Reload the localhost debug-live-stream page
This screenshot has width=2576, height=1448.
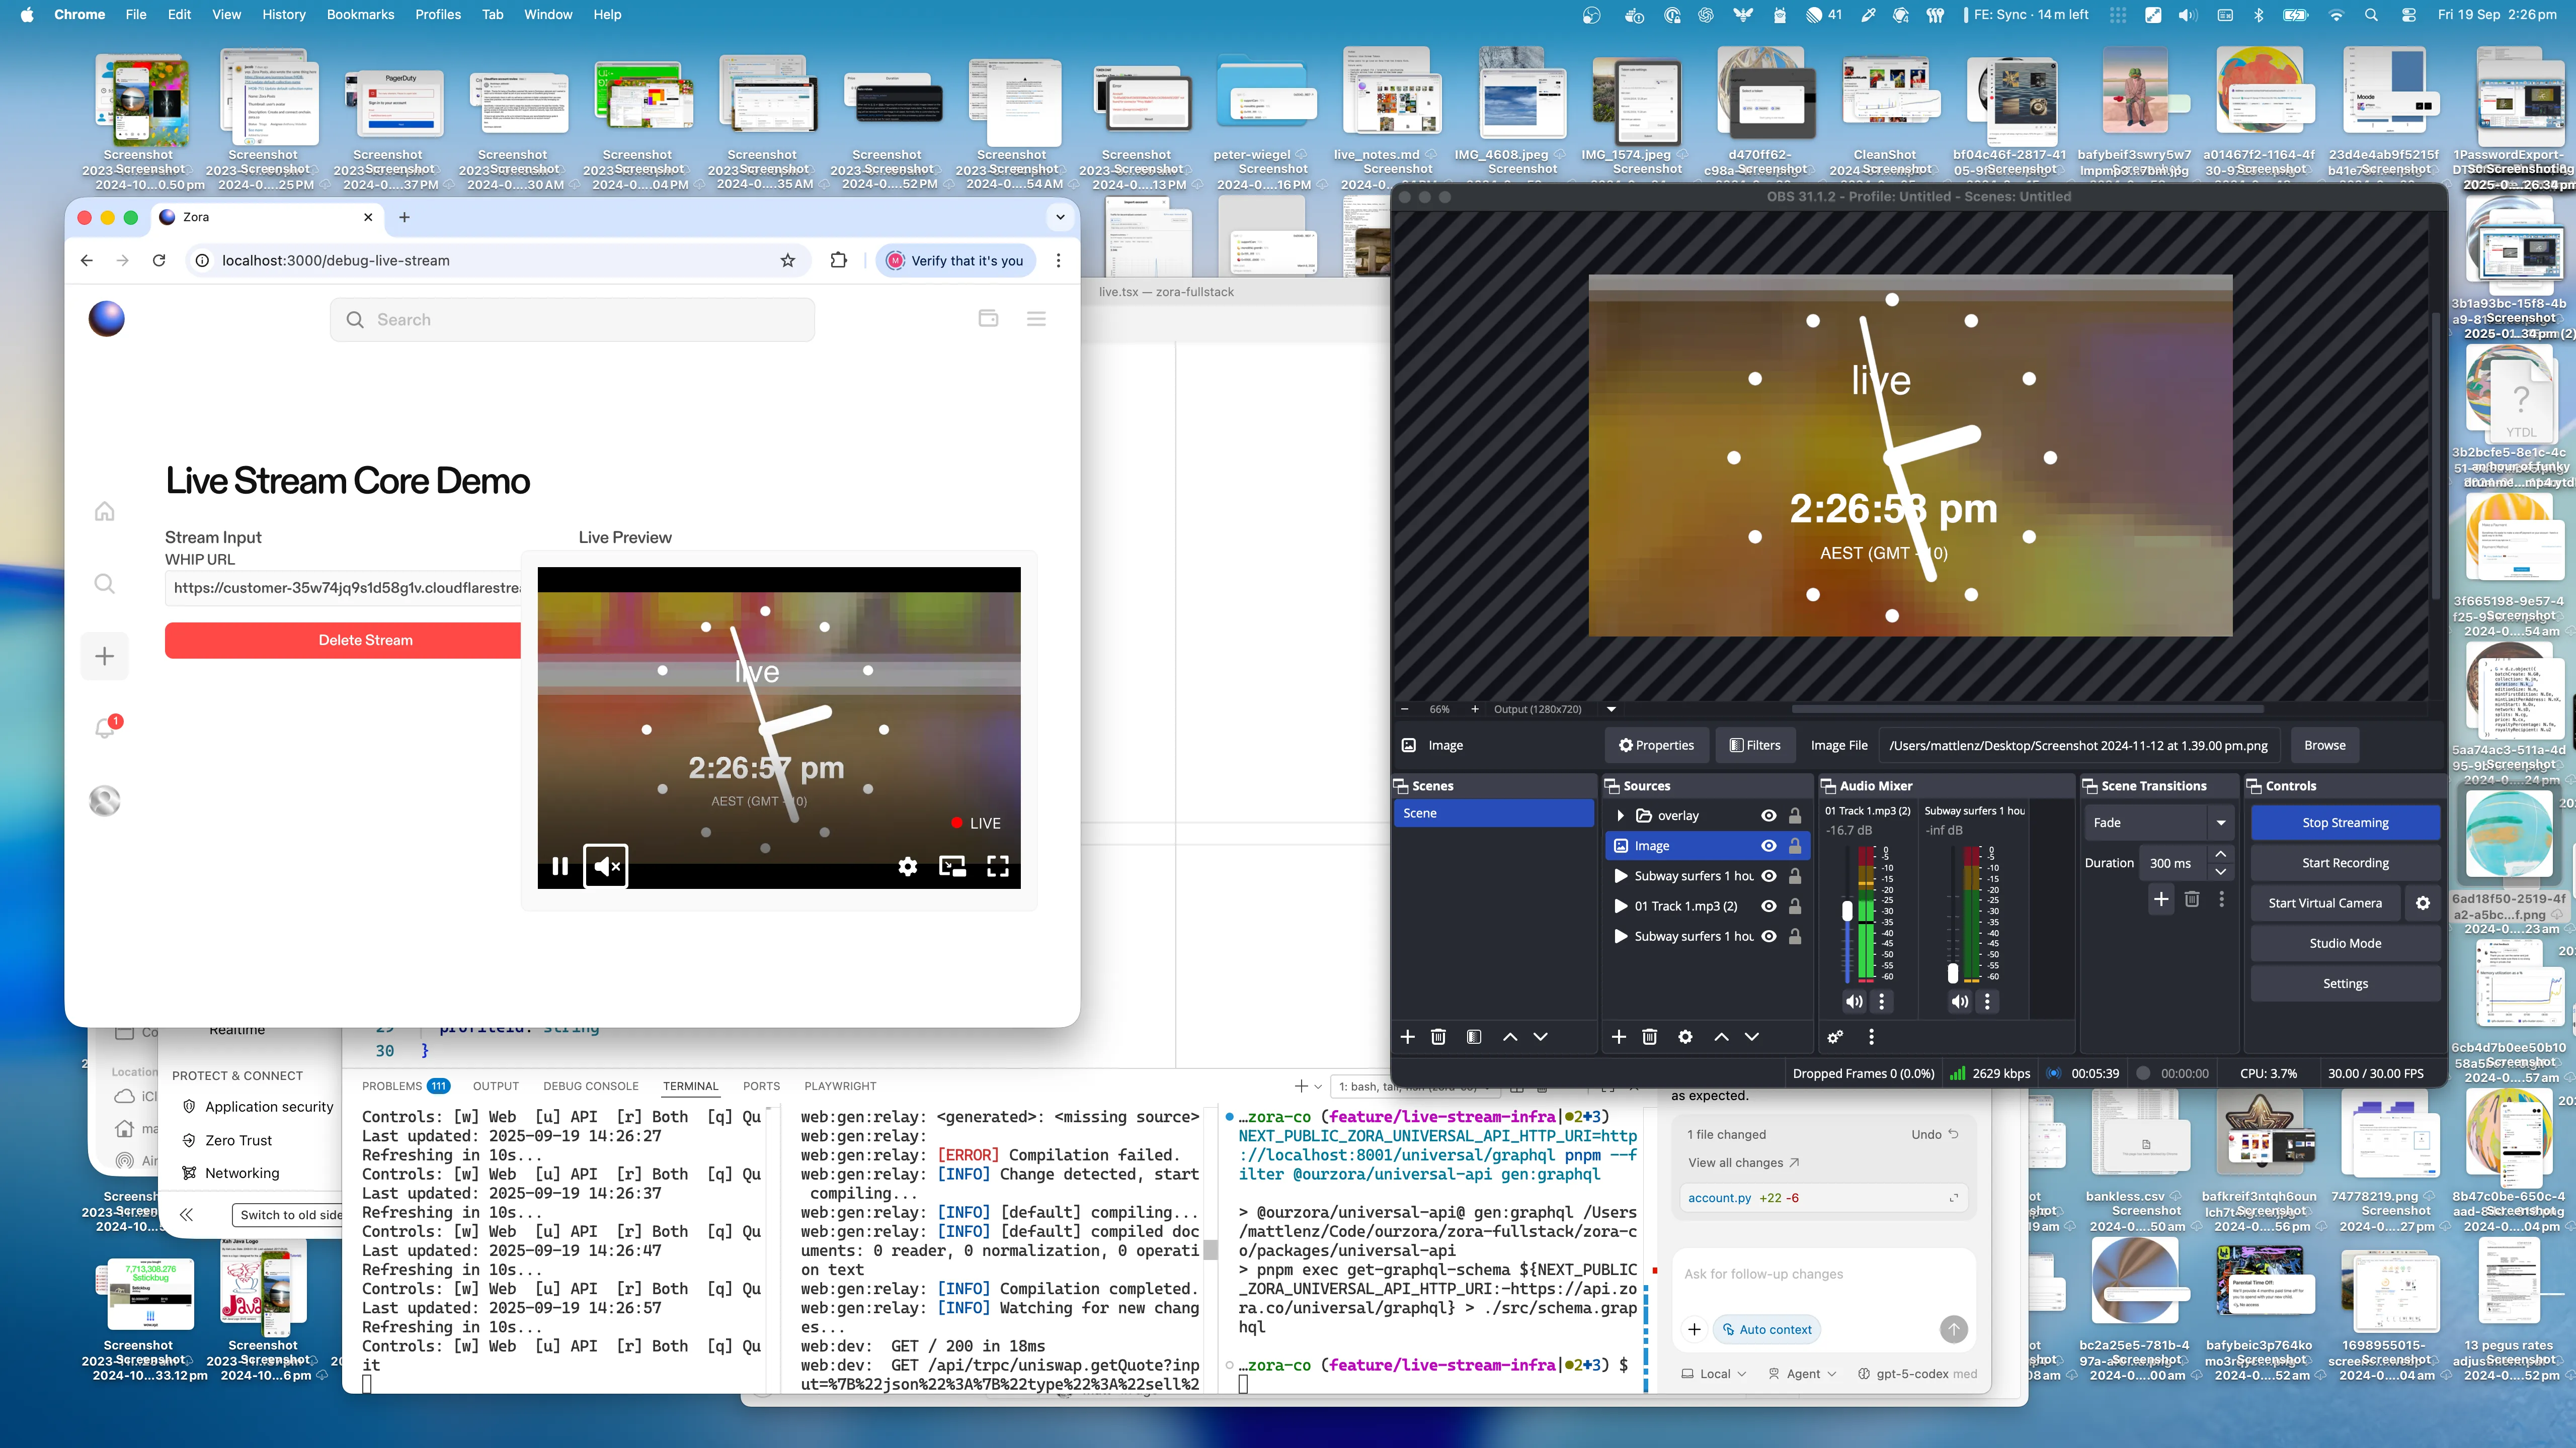pos(159,260)
